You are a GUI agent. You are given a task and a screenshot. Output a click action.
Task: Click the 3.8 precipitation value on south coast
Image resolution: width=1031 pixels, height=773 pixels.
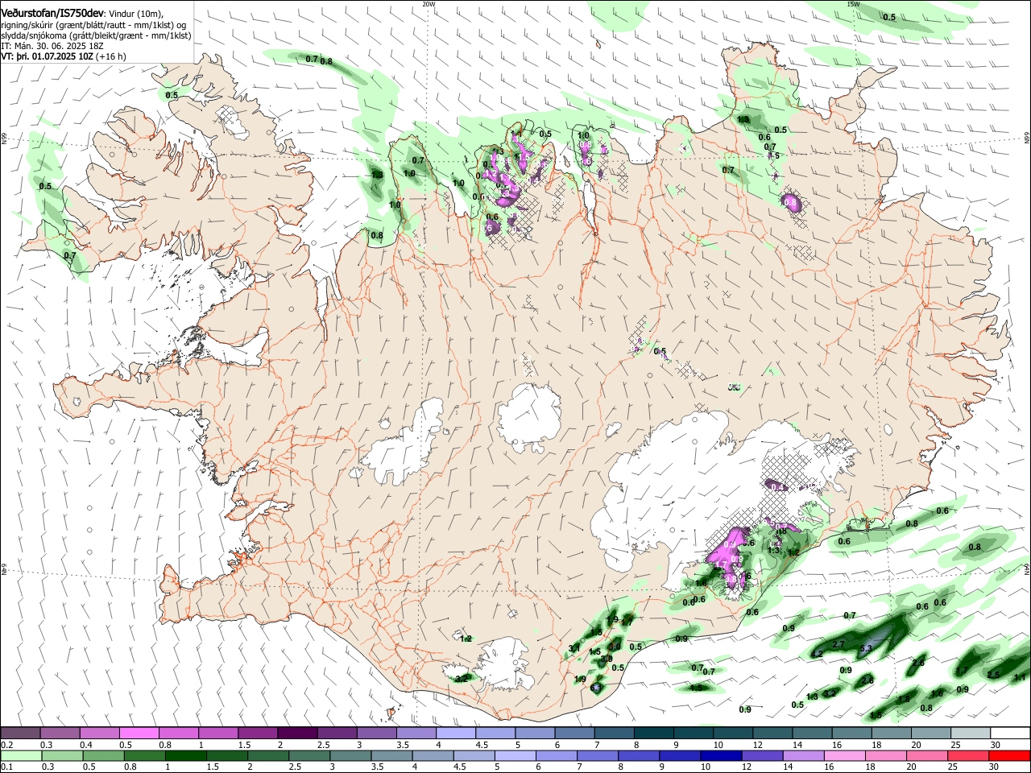coord(607,659)
